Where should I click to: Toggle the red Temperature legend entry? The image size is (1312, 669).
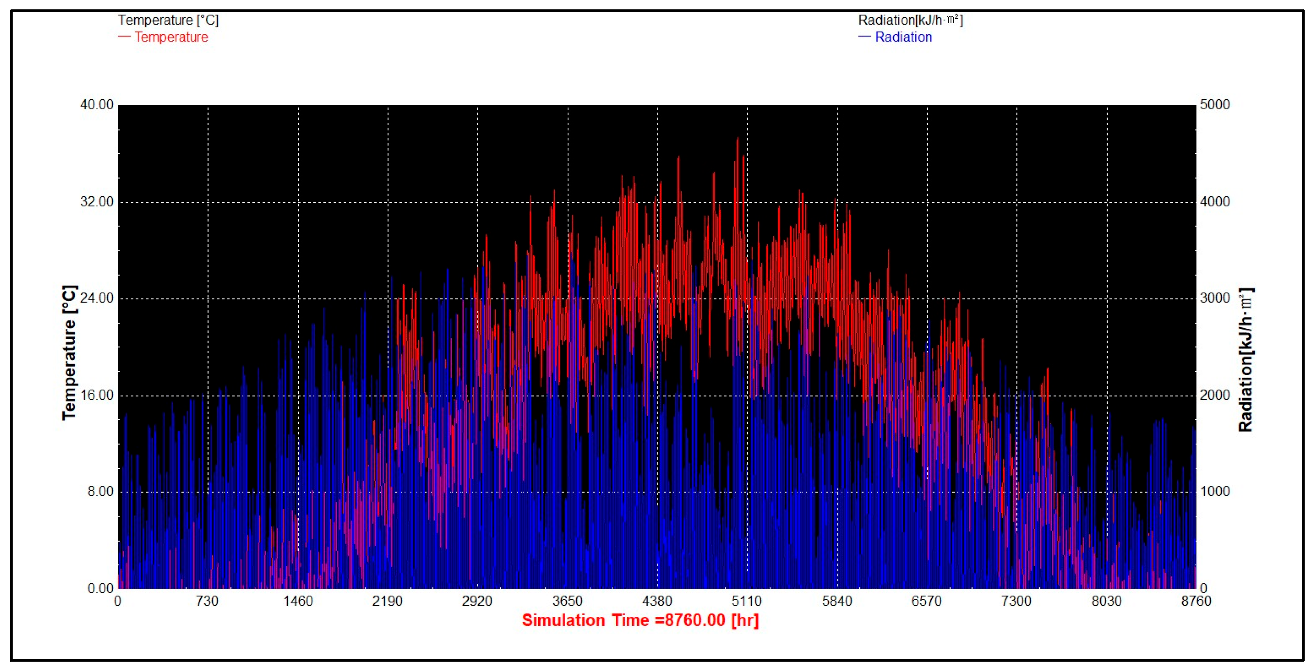pyautogui.click(x=171, y=37)
